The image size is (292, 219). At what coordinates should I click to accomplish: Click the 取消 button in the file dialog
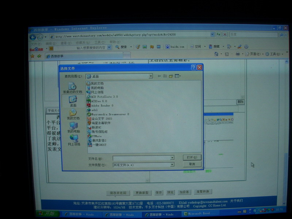click(x=192, y=164)
